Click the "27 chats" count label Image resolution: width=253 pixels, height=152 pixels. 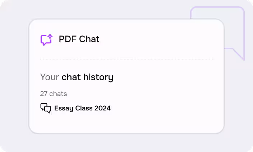(54, 94)
